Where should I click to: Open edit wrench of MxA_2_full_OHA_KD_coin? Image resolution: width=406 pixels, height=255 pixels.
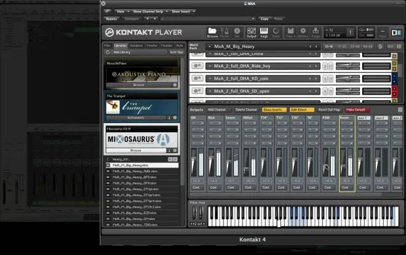197,79
